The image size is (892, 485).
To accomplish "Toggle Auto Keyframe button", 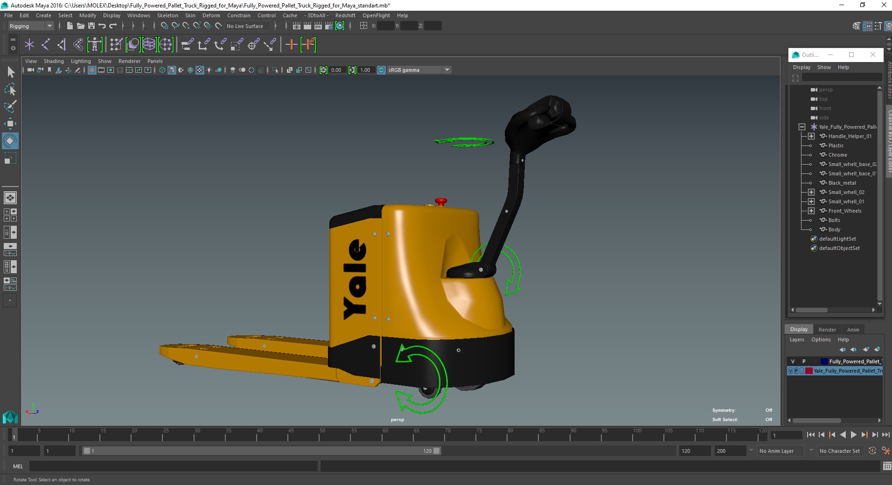I will coord(872,450).
